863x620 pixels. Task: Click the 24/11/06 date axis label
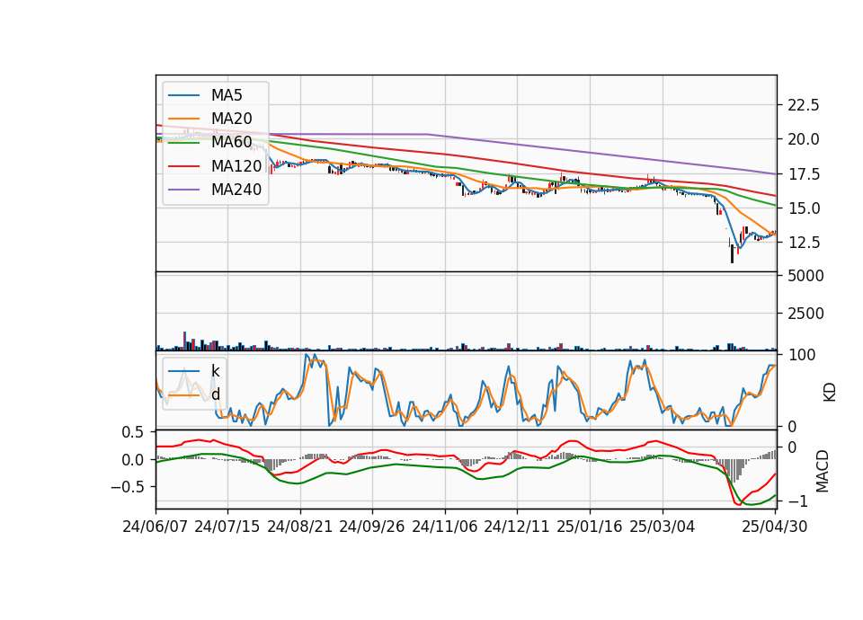[445, 527]
